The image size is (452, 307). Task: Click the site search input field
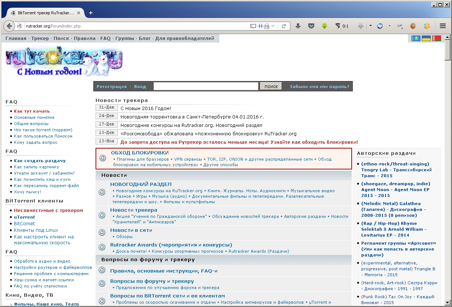coord(206,86)
